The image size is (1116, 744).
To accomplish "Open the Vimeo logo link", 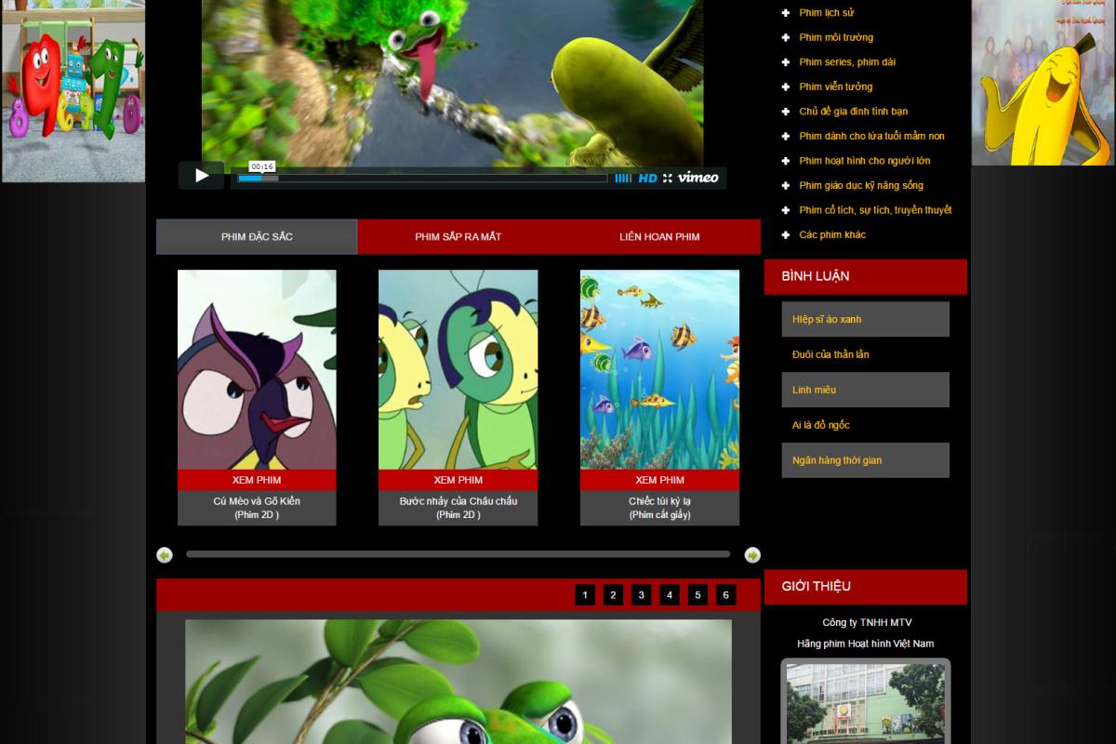I will (x=697, y=178).
